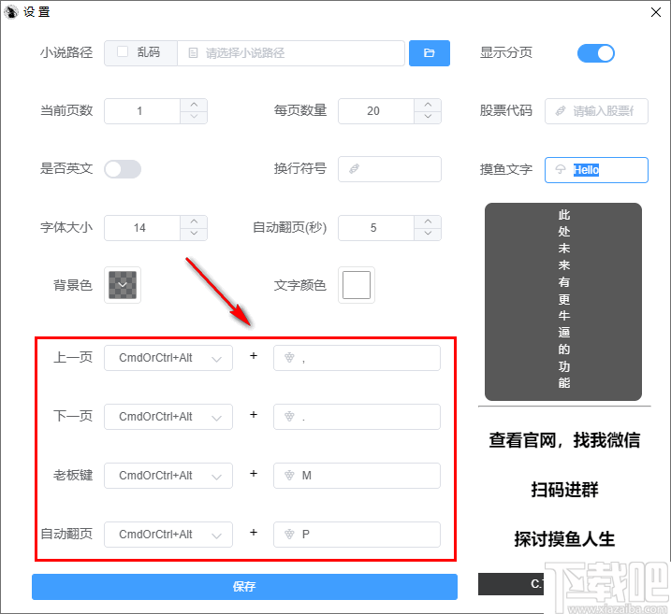This screenshot has height=614, width=671.
Task: Open the 文字颜色 color picker
Action: click(357, 285)
